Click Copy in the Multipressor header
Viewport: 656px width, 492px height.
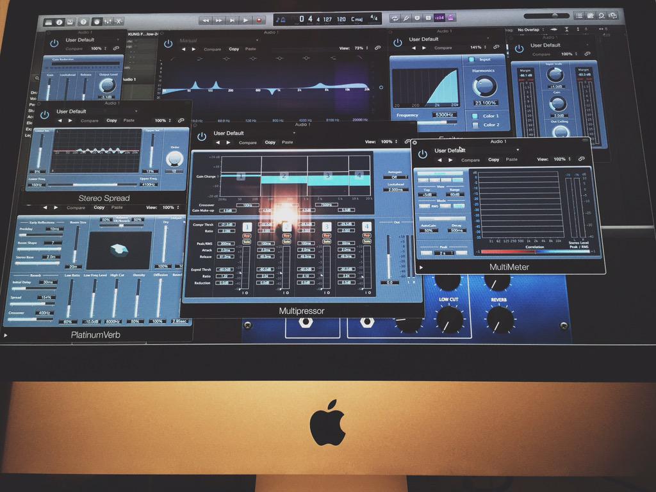pyautogui.click(x=270, y=142)
